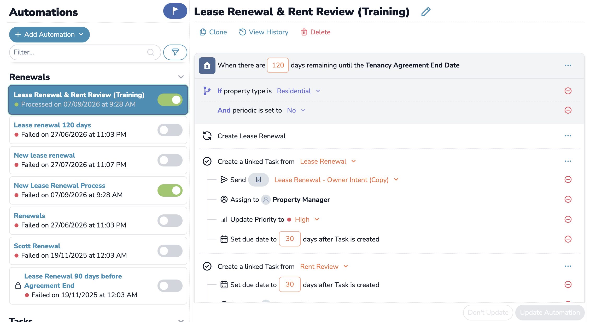Open options for Create Lease Renewal action
The image size is (590, 322).
pyautogui.click(x=568, y=136)
